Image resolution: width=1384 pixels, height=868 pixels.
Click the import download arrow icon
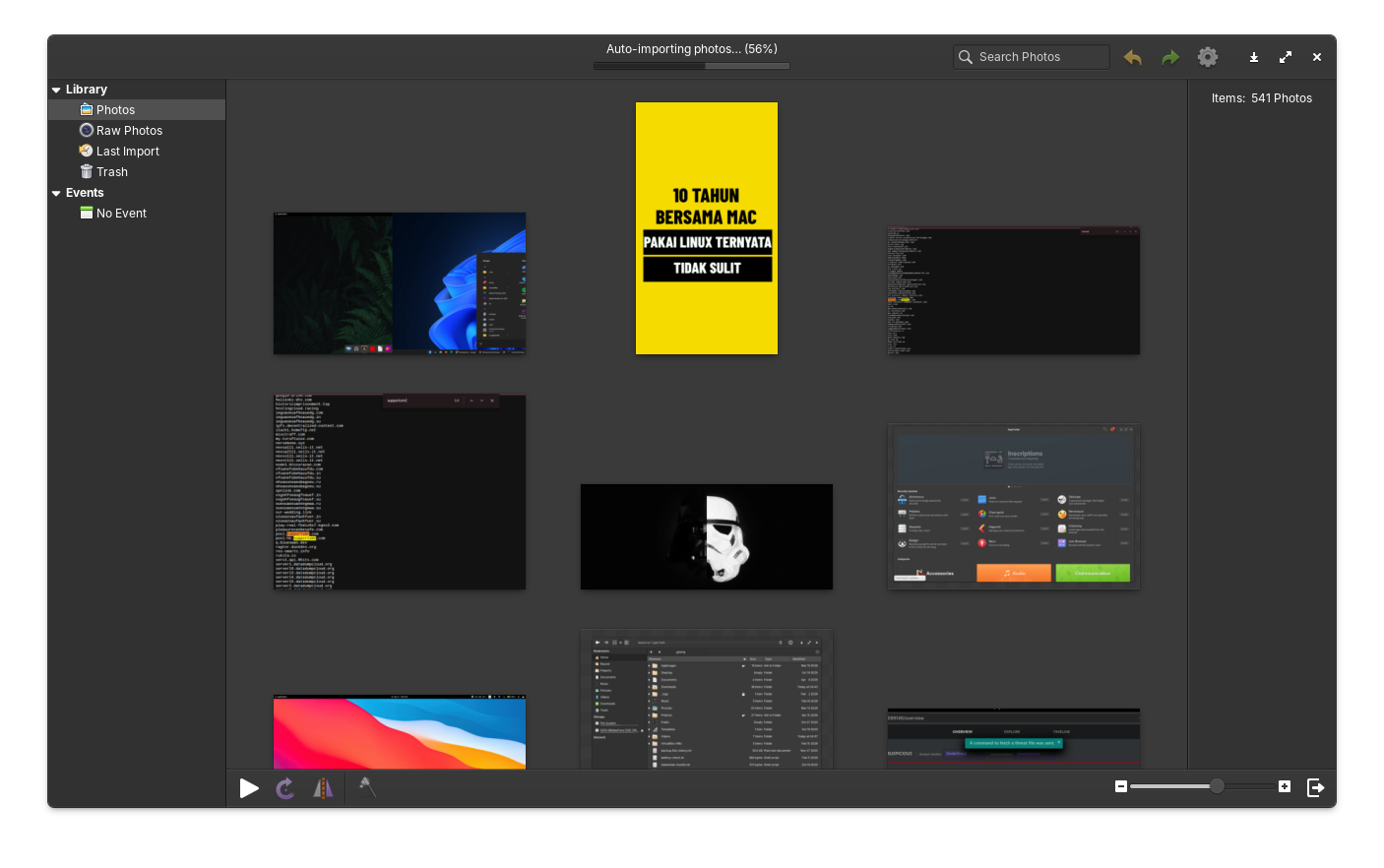1254,58
